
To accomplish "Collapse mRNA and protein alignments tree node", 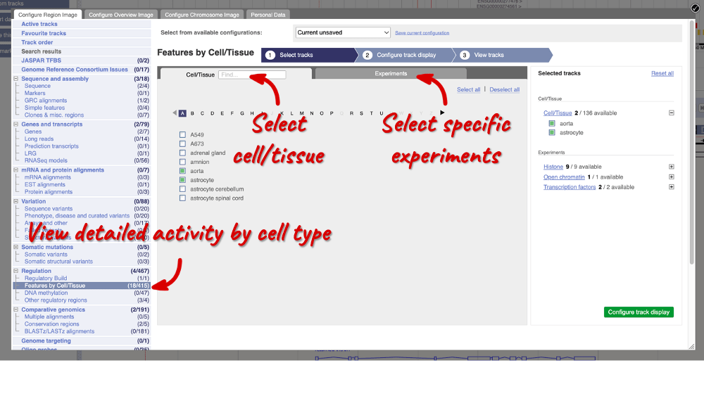I will click(x=15, y=170).
